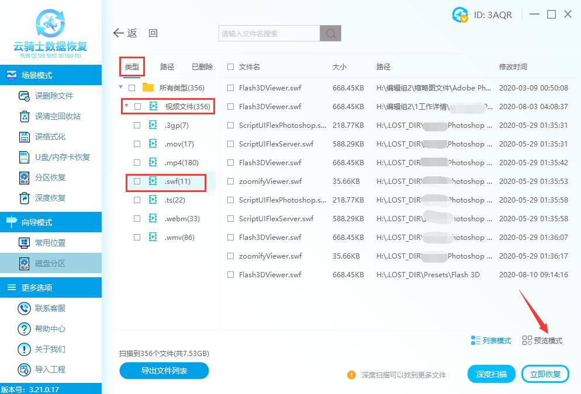Sort by 大小 column header

340,67
